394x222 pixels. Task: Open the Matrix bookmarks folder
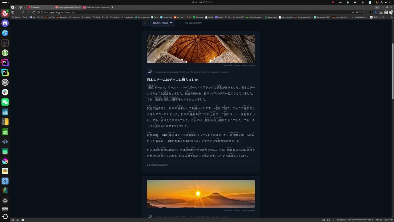tap(115, 17)
